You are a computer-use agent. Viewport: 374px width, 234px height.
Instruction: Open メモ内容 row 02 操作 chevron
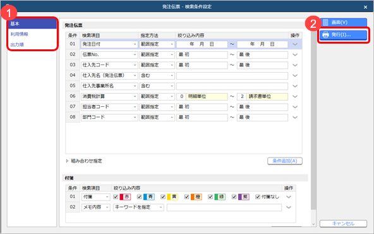(x=289, y=207)
